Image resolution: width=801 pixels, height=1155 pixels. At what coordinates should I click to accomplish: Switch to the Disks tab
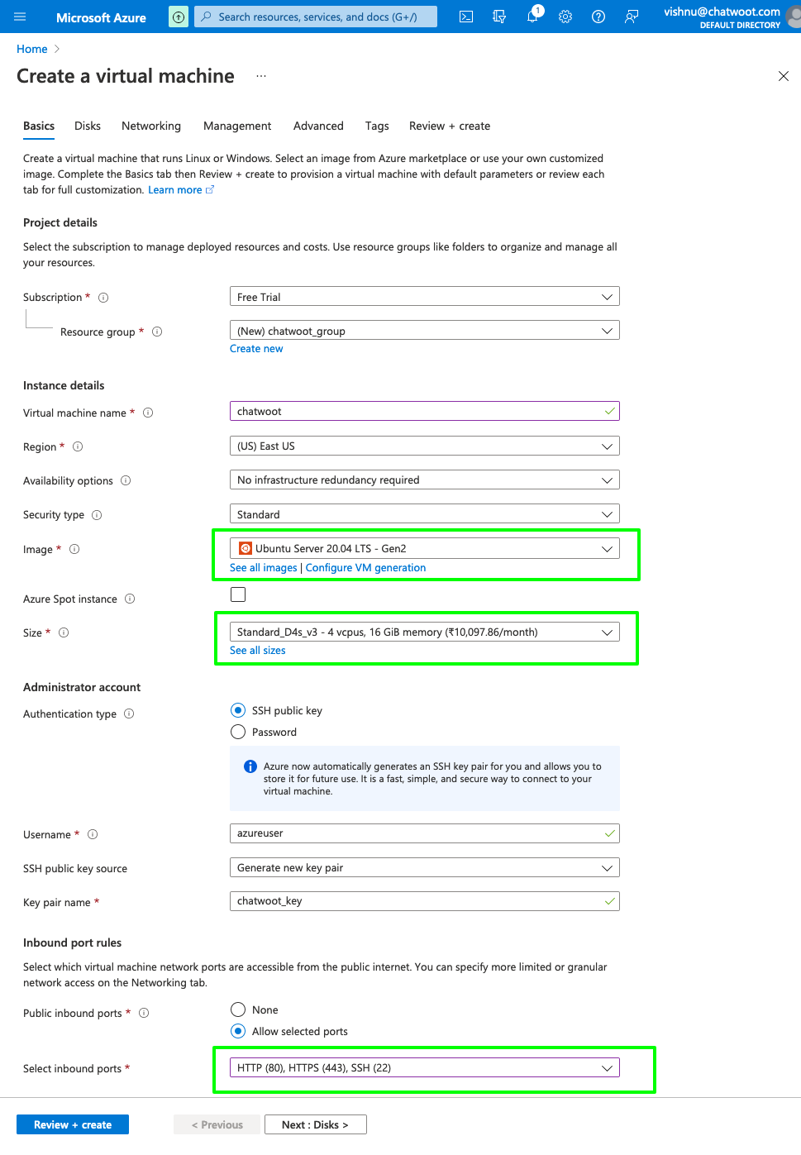(88, 126)
